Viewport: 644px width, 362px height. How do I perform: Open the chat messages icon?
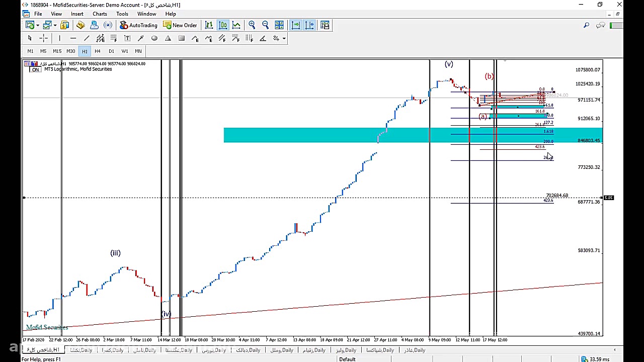[600, 25]
